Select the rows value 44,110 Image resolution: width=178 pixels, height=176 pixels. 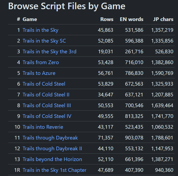tap(106, 149)
